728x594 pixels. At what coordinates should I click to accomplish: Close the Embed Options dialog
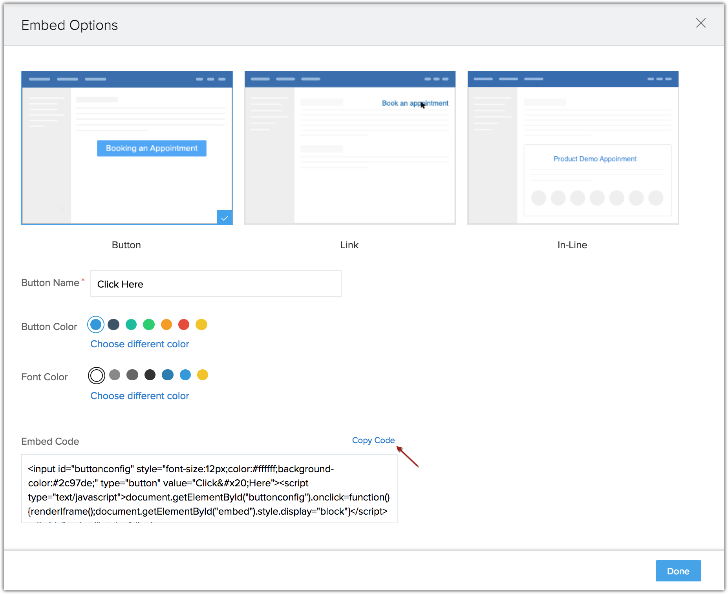pyautogui.click(x=701, y=23)
